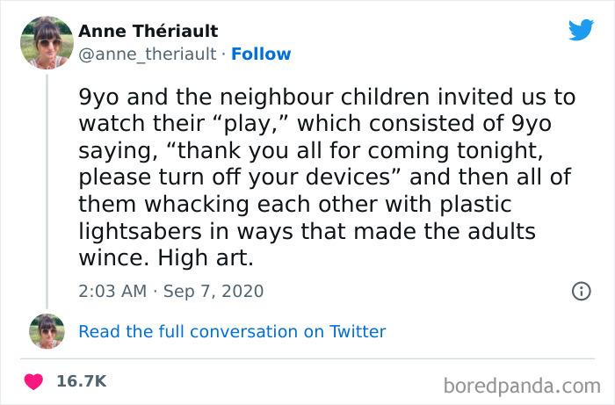
Task: Click the Sep 7, 2020 date
Action: coord(212,291)
